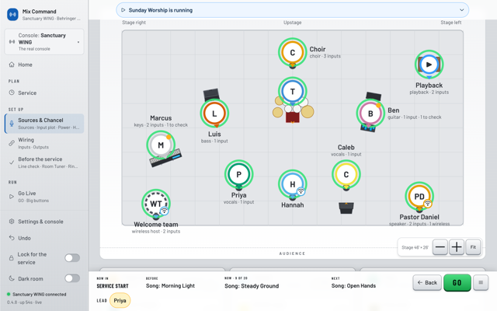The width and height of the screenshot is (497, 311).
Task: Go to Home in the sidebar
Action: click(x=44, y=65)
